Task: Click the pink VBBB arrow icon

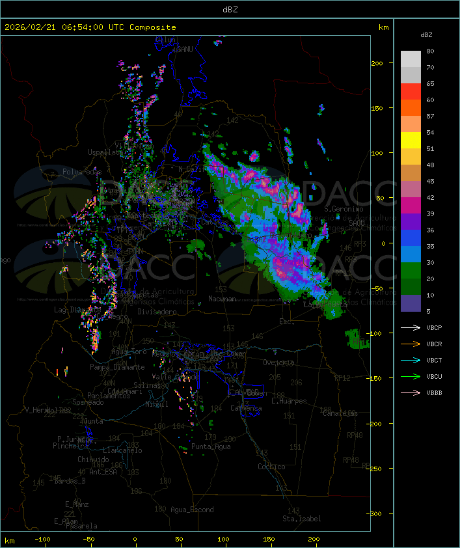Action: pos(411,392)
